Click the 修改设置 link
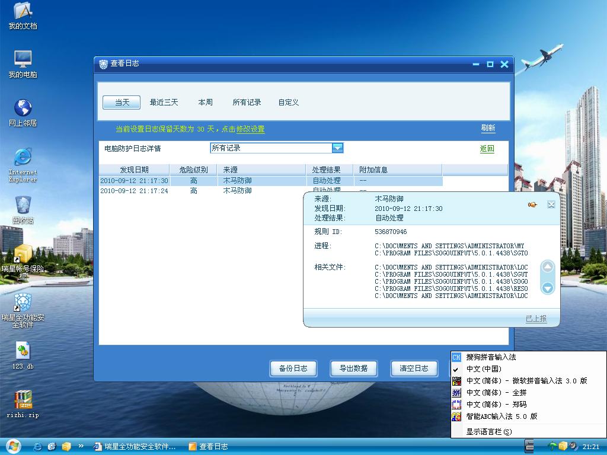607x455 pixels. pyautogui.click(x=250, y=129)
